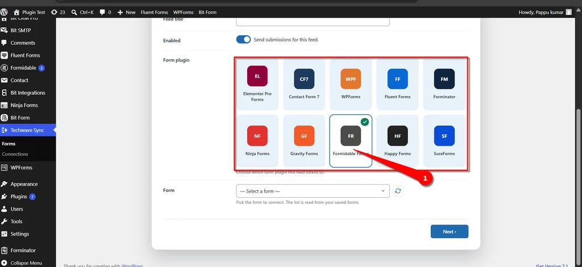Image resolution: width=582 pixels, height=267 pixels.
Task: Open Forminator in the sidebar
Action: [x=28, y=251]
